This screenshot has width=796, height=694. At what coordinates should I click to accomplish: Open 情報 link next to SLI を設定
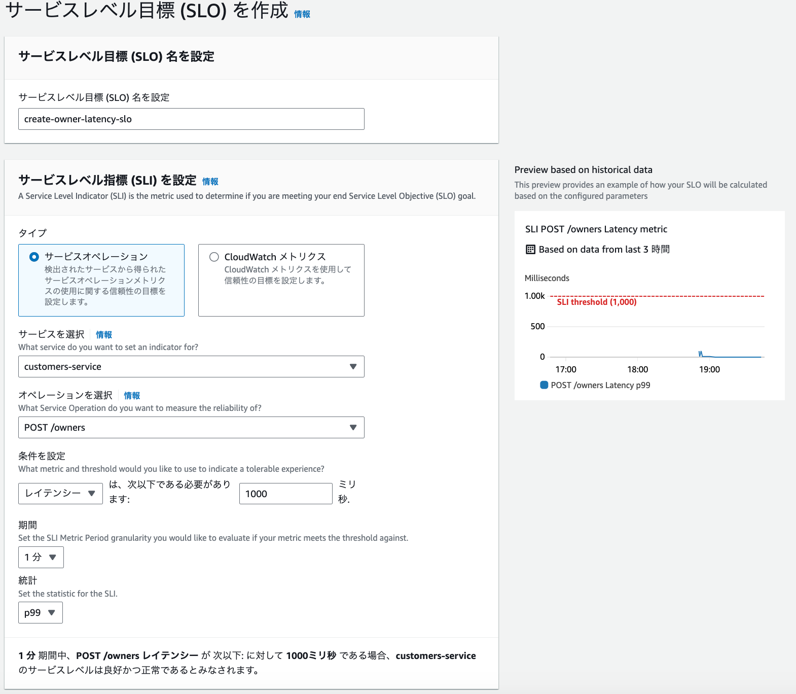[210, 182]
